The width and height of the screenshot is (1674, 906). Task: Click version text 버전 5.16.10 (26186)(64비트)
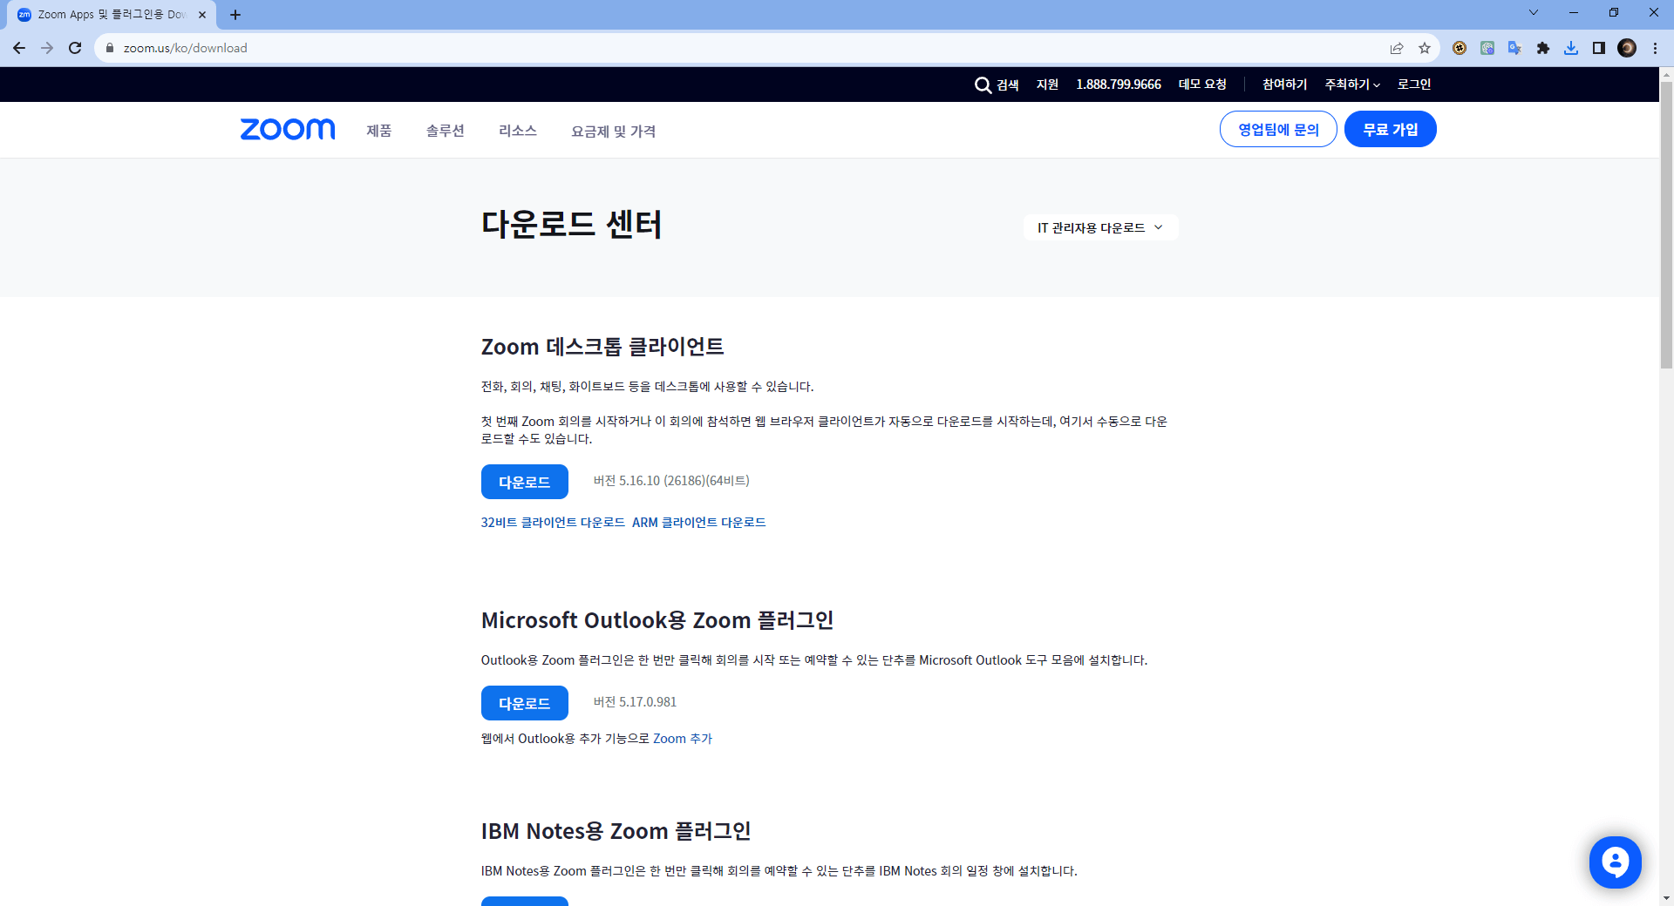coord(671,481)
